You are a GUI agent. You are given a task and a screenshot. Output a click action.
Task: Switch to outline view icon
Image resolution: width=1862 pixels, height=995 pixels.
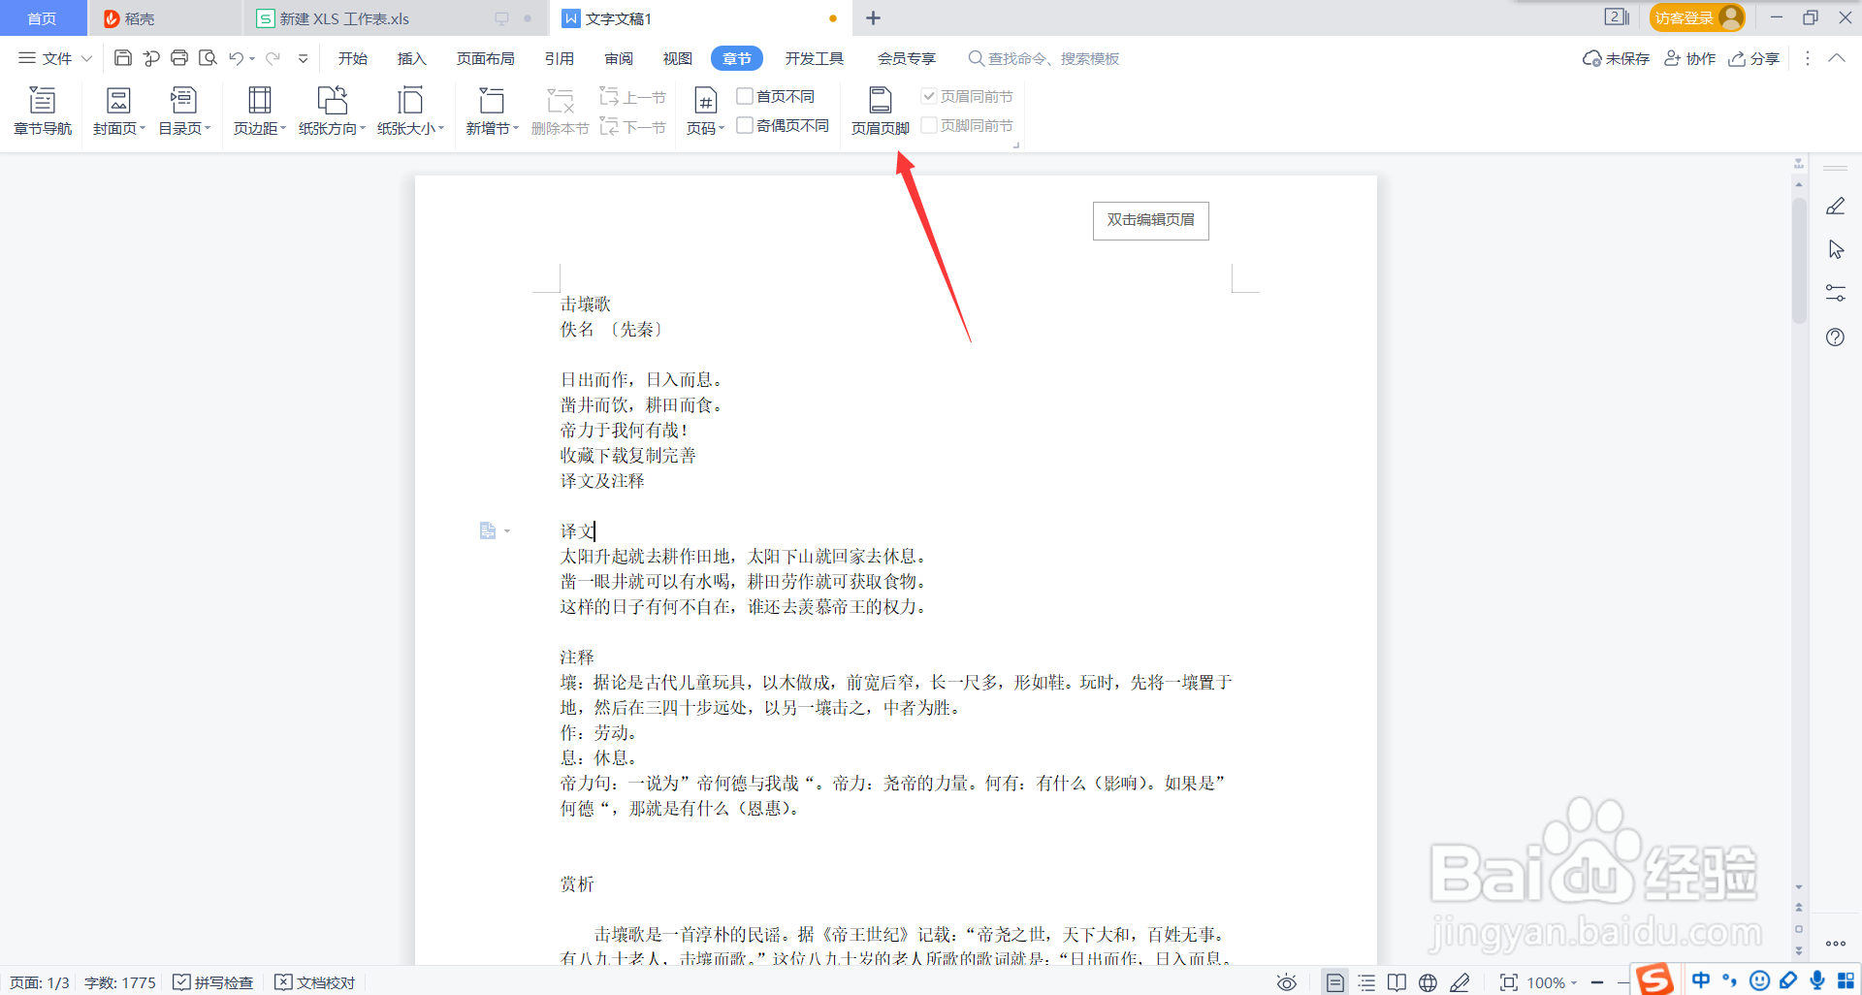1366,982
